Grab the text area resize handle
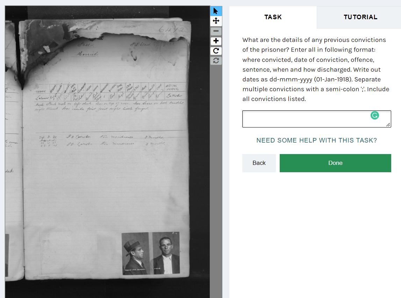This screenshot has width=401, height=298. click(x=388, y=125)
